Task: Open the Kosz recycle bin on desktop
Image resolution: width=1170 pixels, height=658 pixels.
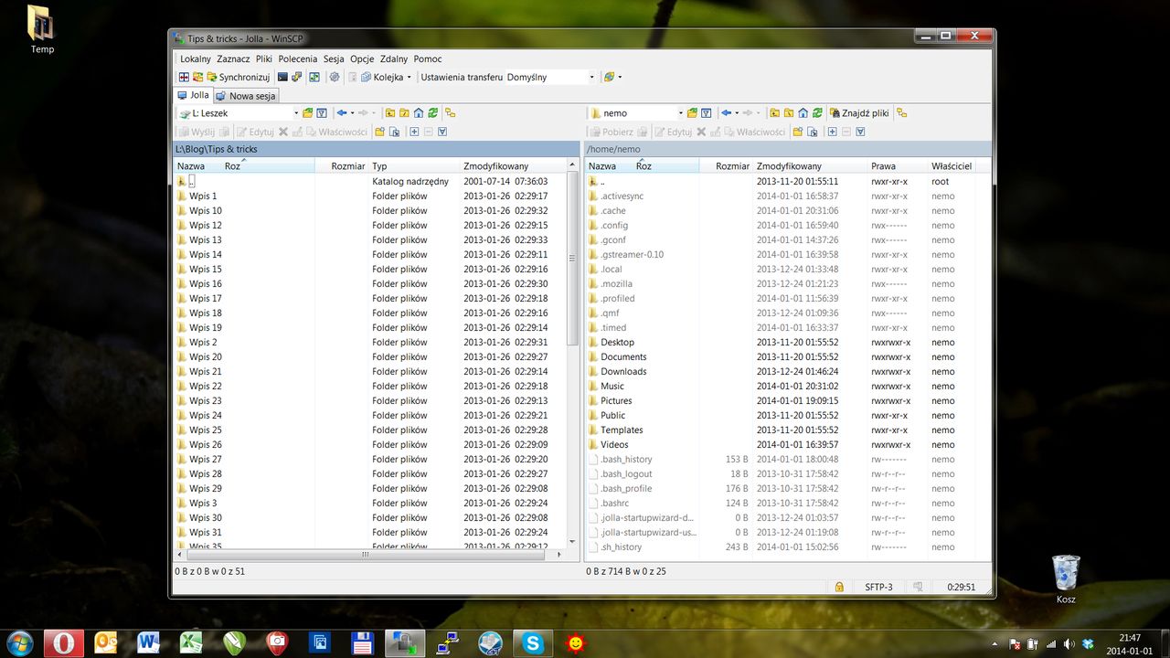Action: [1066, 579]
